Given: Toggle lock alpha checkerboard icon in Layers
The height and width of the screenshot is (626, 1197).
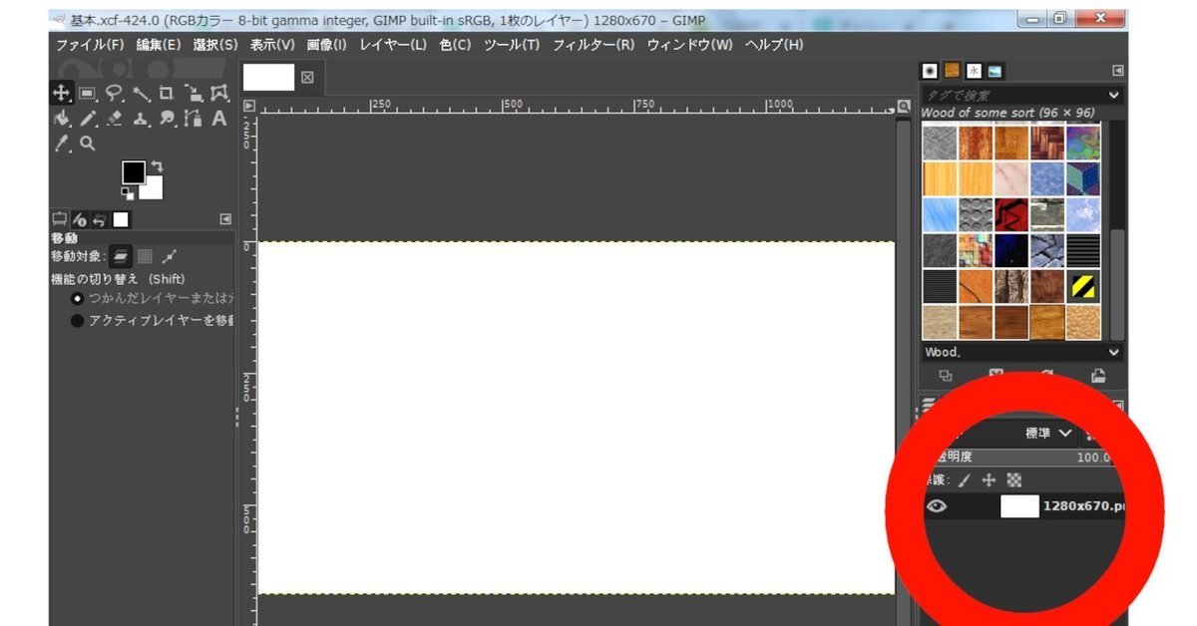Looking at the screenshot, I should tap(1014, 479).
